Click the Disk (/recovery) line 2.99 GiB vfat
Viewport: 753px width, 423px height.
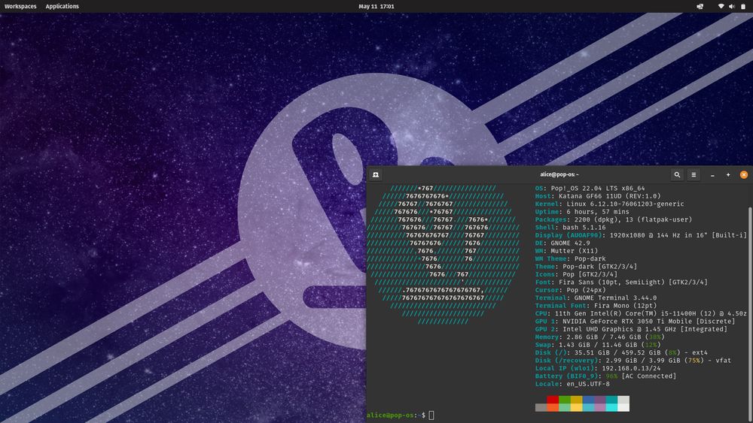coord(633,361)
